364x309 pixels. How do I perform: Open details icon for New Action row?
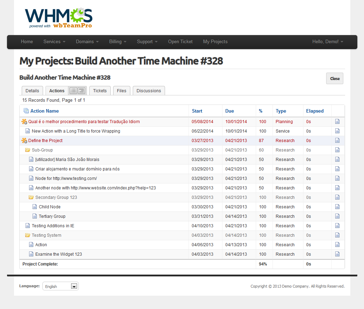(x=337, y=131)
